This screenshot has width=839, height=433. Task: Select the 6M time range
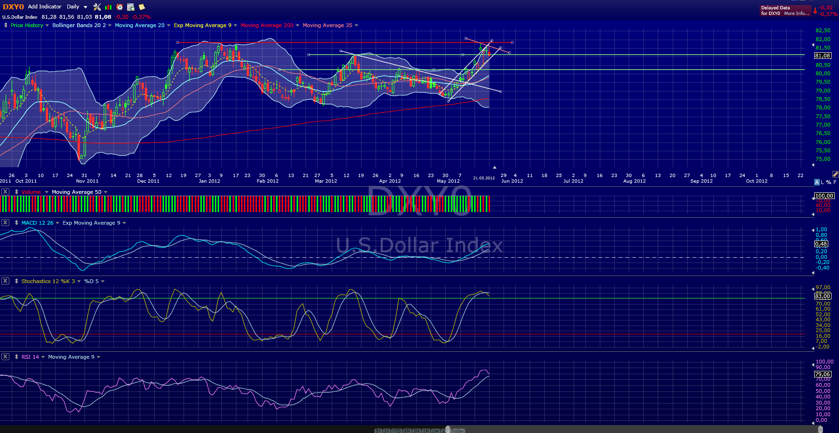pos(407,431)
